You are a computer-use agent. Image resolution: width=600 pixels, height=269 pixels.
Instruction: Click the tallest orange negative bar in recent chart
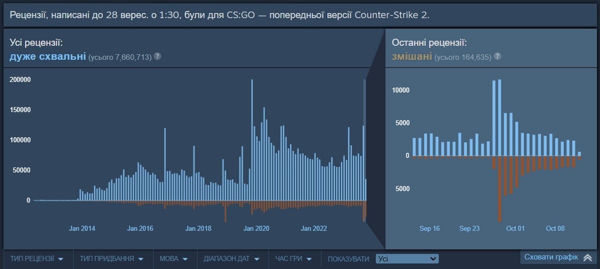coord(499,189)
